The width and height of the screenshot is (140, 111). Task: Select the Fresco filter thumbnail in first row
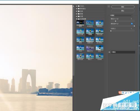click(80, 23)
